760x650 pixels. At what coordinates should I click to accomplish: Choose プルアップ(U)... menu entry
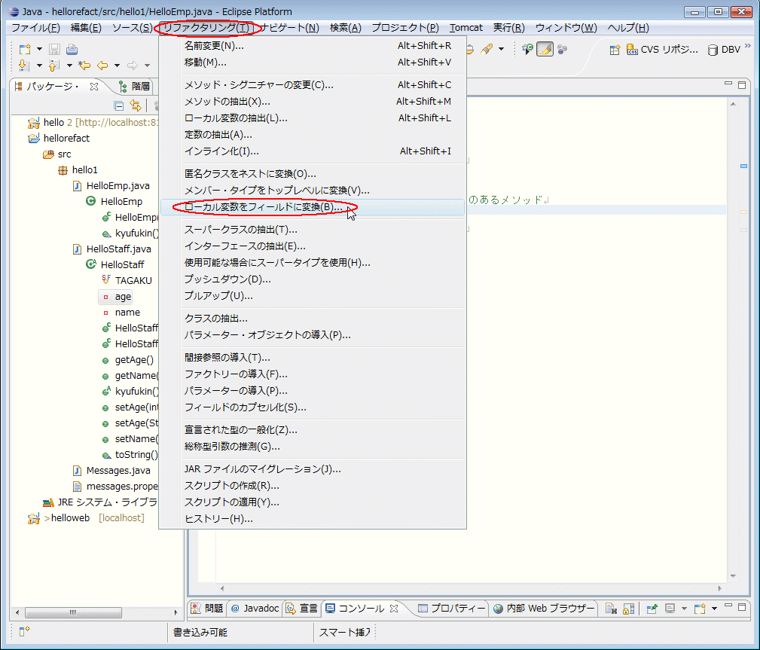coord(313,296)
